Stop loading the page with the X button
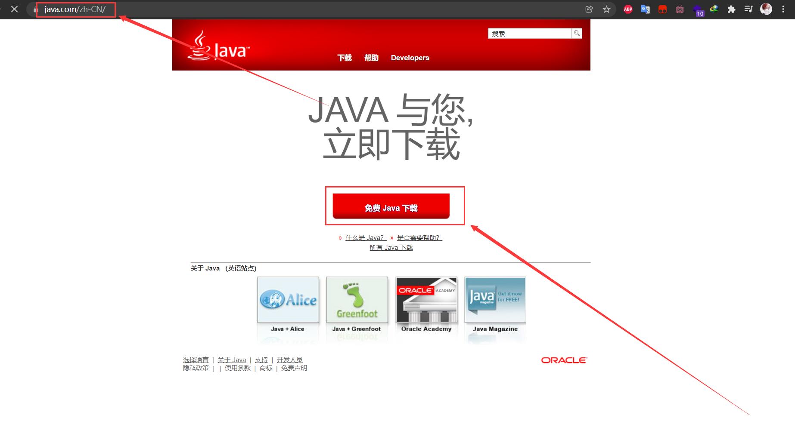Viewport: 795px width, 421px height. tap(14, 9)
